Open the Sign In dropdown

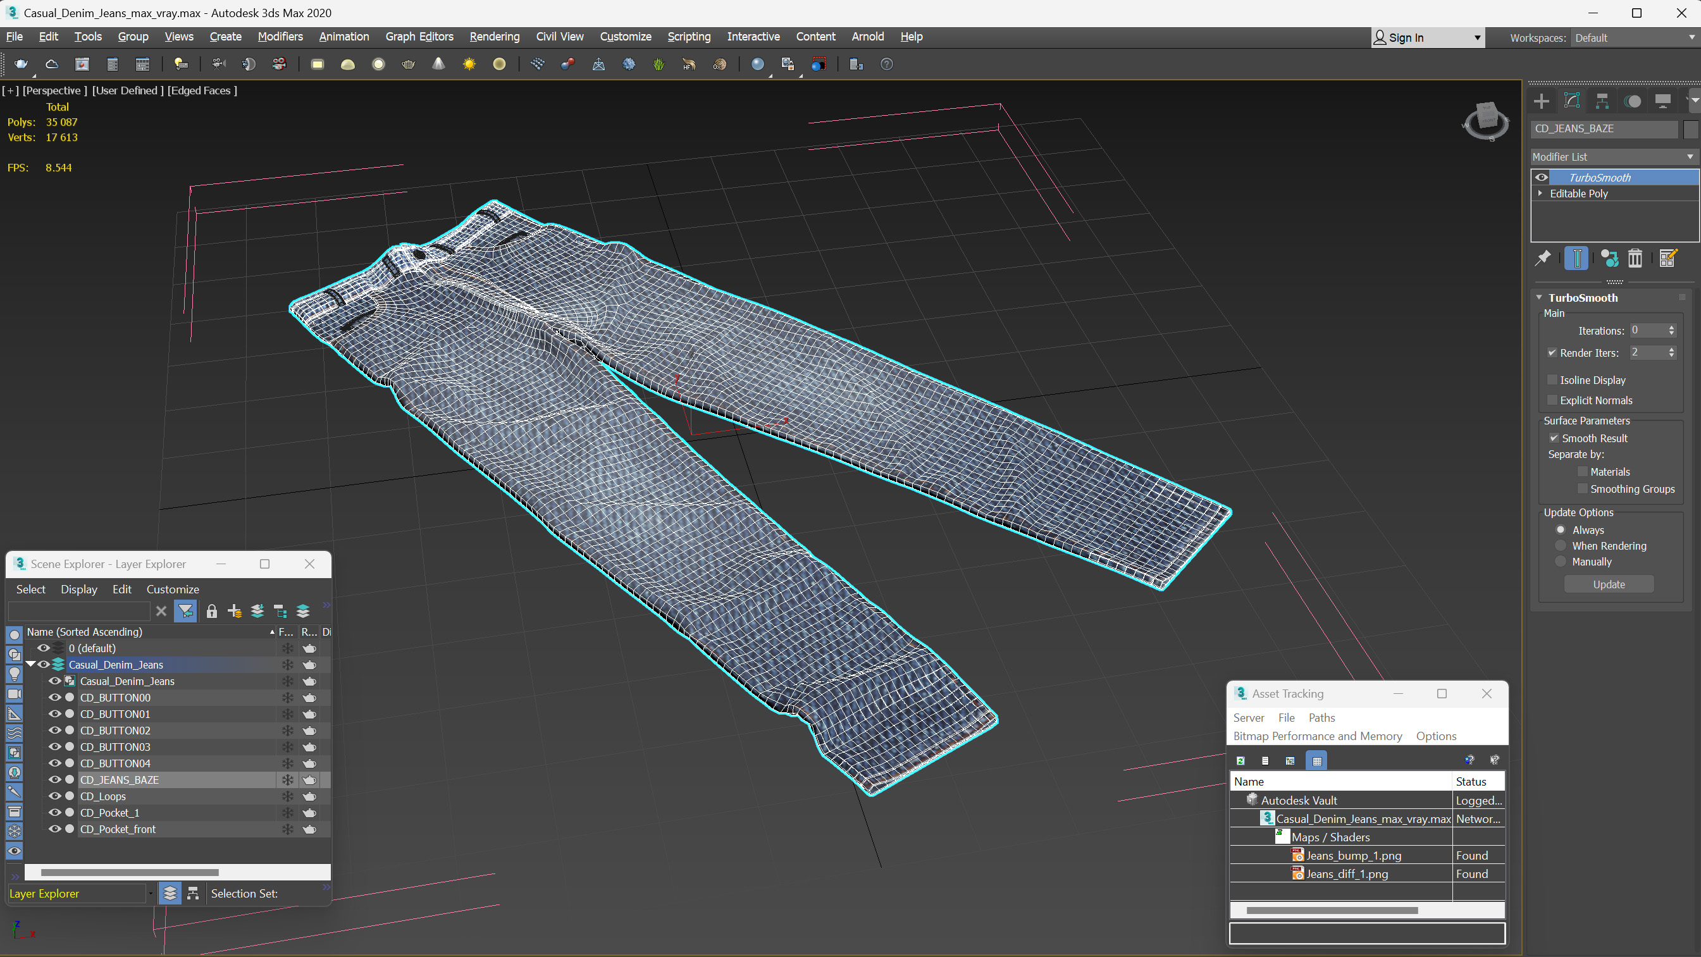pos(1428,39)
